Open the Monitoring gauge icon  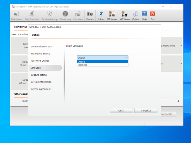click(65, 16)
